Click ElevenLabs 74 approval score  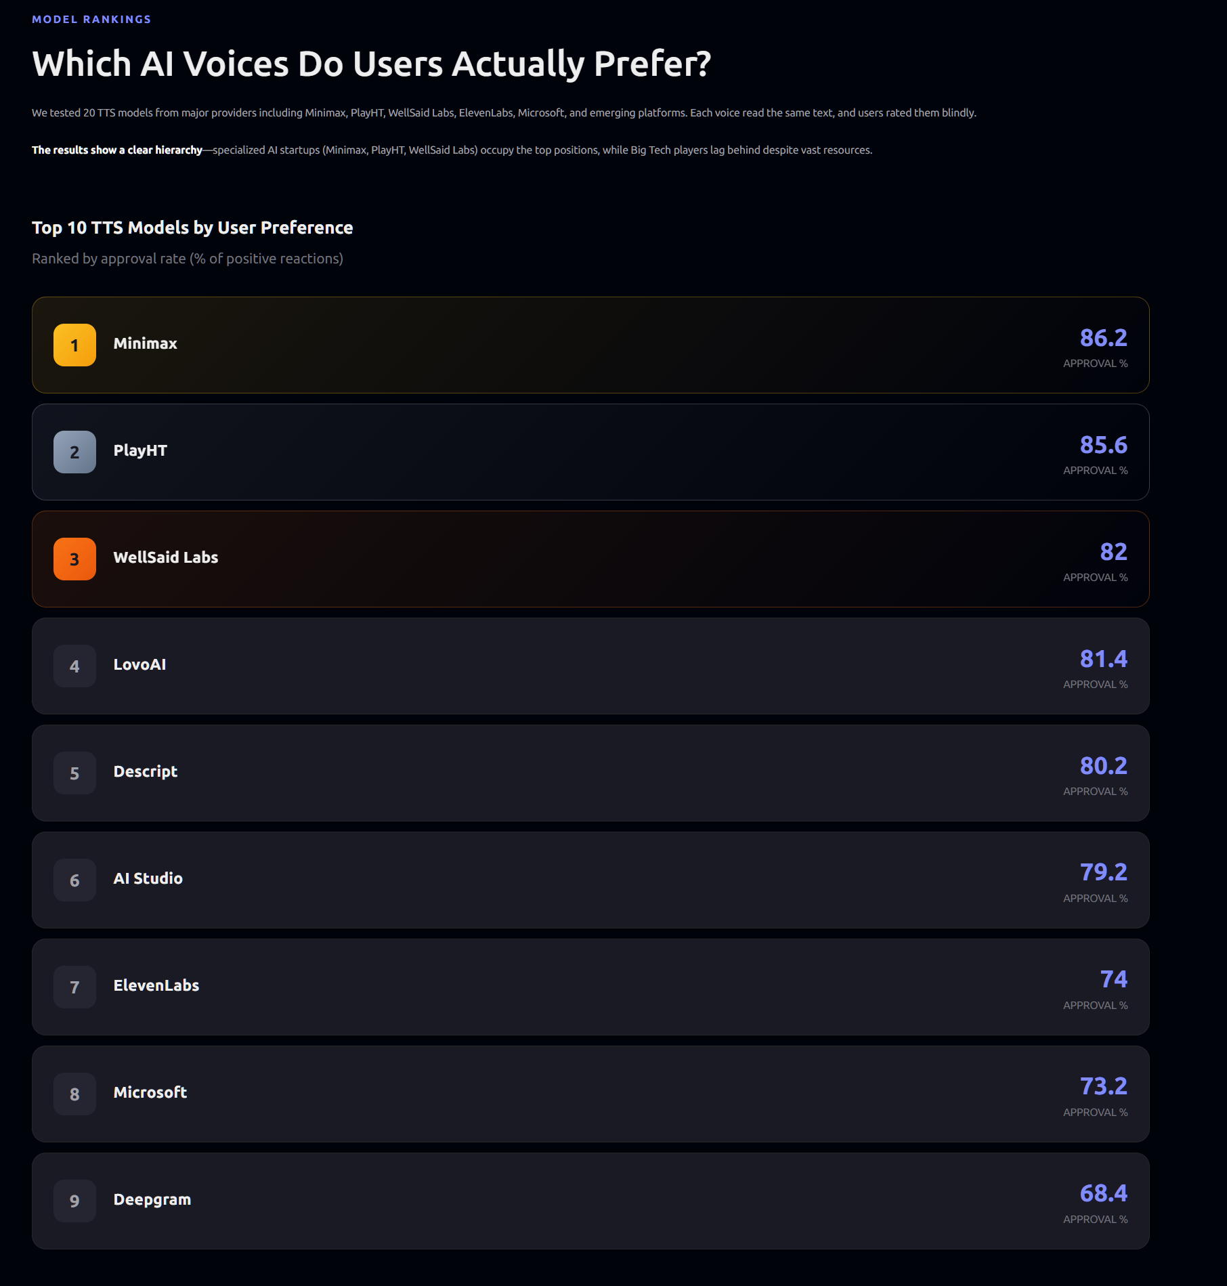[1113, 979]
